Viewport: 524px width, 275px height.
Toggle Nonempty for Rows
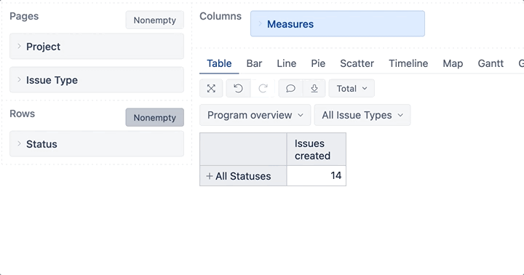(155, 118)
